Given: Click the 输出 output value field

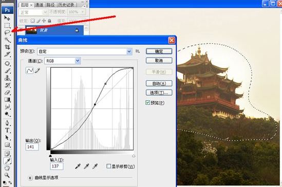Looking at the screenshot, I should (32, 147).
